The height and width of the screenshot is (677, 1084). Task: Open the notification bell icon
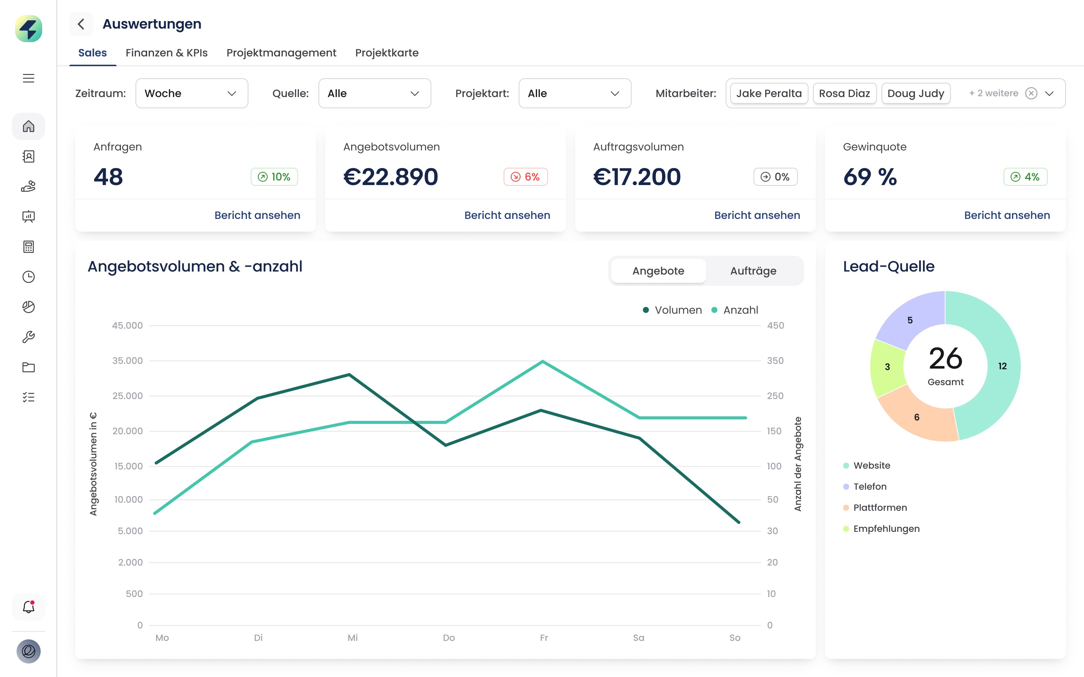(x=28, y=607)
